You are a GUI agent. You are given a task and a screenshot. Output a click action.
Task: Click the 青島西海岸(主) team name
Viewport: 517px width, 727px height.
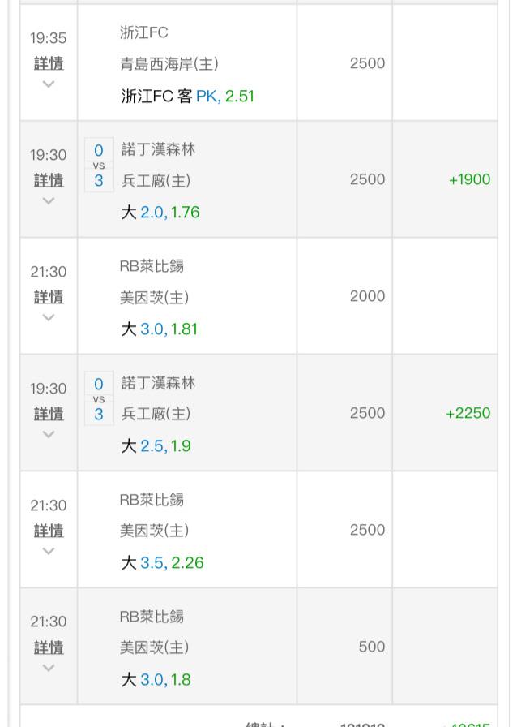pyautogui.click(x=169, y=64)
